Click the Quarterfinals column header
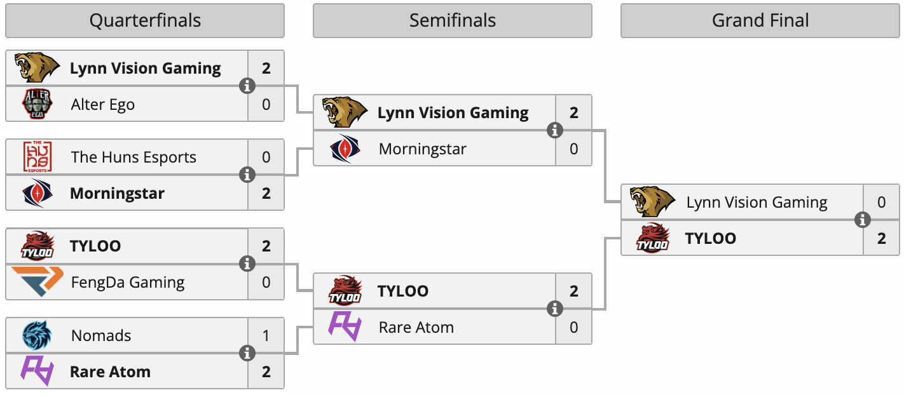The height and width of the screenshot is (395, 904). coord(145,21)
